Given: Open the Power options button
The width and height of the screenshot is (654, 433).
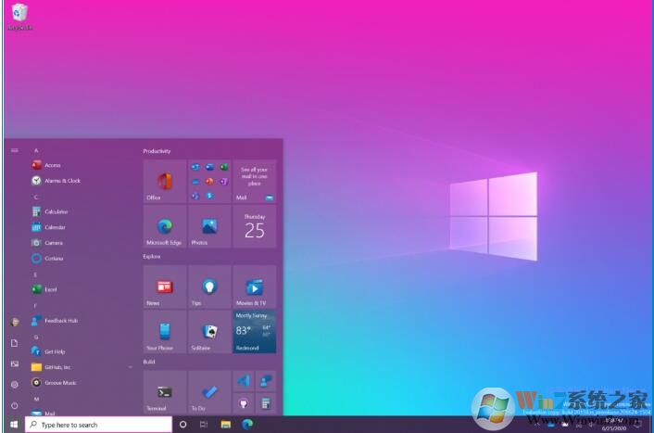Looking at the screenshot, I should click(15, 405).
